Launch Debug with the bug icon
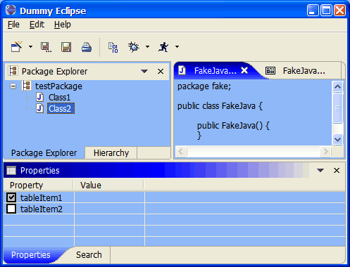Viewport: 350px width, 267px height. 134,47
